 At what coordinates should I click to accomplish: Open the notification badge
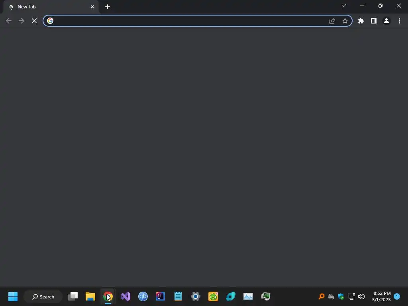[397, 296]
